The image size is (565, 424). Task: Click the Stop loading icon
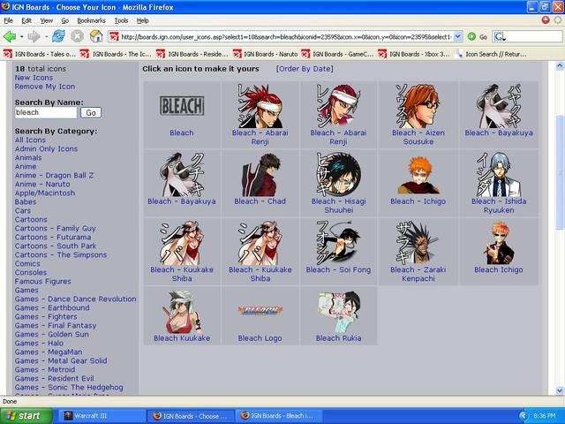[x=77, y=36]
